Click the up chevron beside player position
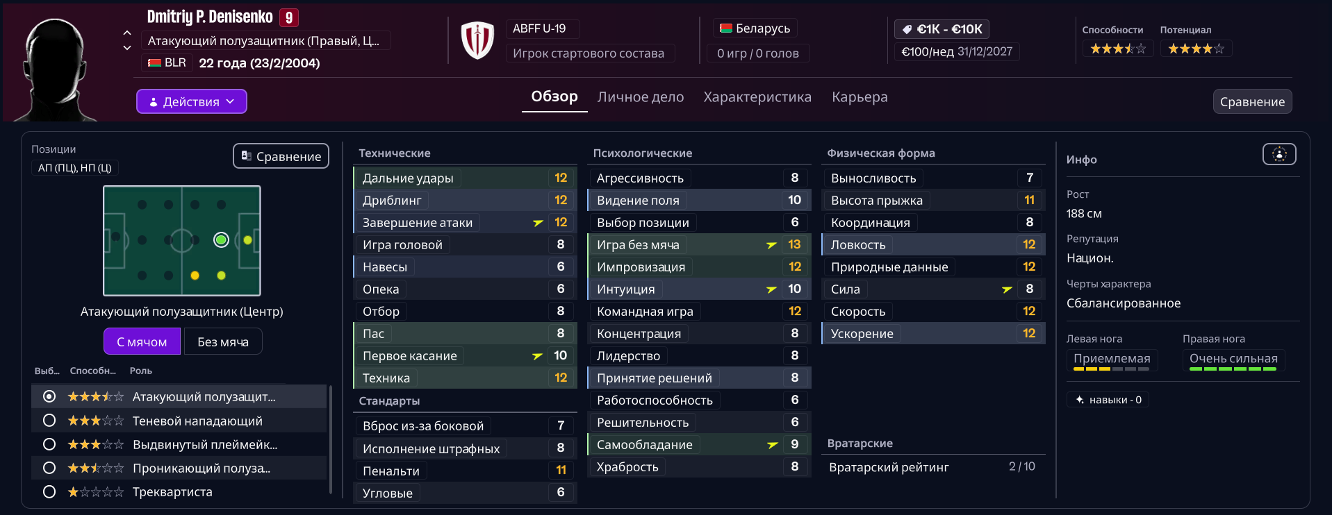Screen dimensions: 1332x515 (x=127, y=33)
